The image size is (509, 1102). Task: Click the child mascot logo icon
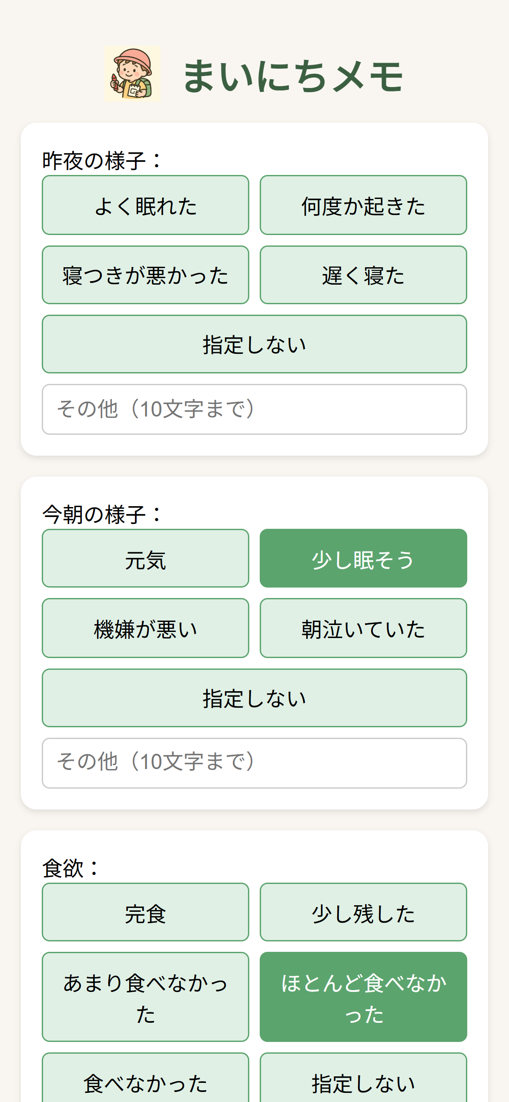pos(133,74)
